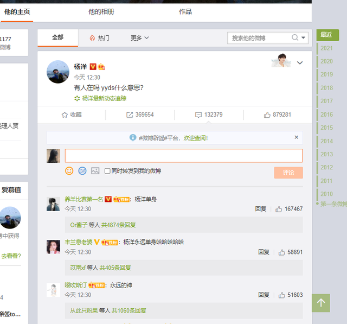347x324 pixels.
Task: Expand post options chevron at top right
Action: [x=300, y=63]
